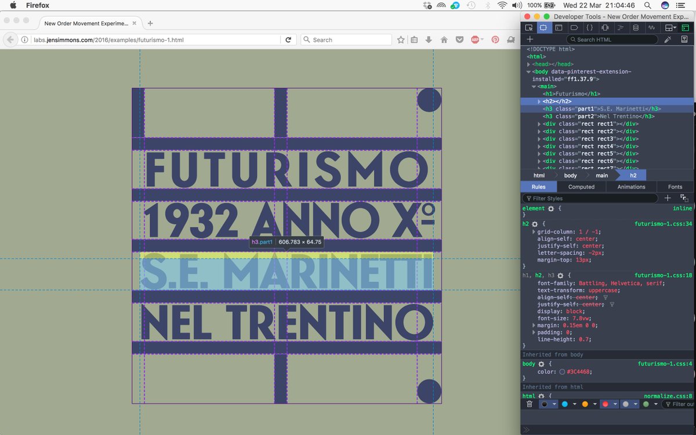
Task: Select the Rules tab
Action: point(539,187)
